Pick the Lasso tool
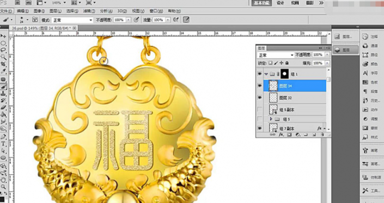Viewport: 384px width, 203px height. 3,50
